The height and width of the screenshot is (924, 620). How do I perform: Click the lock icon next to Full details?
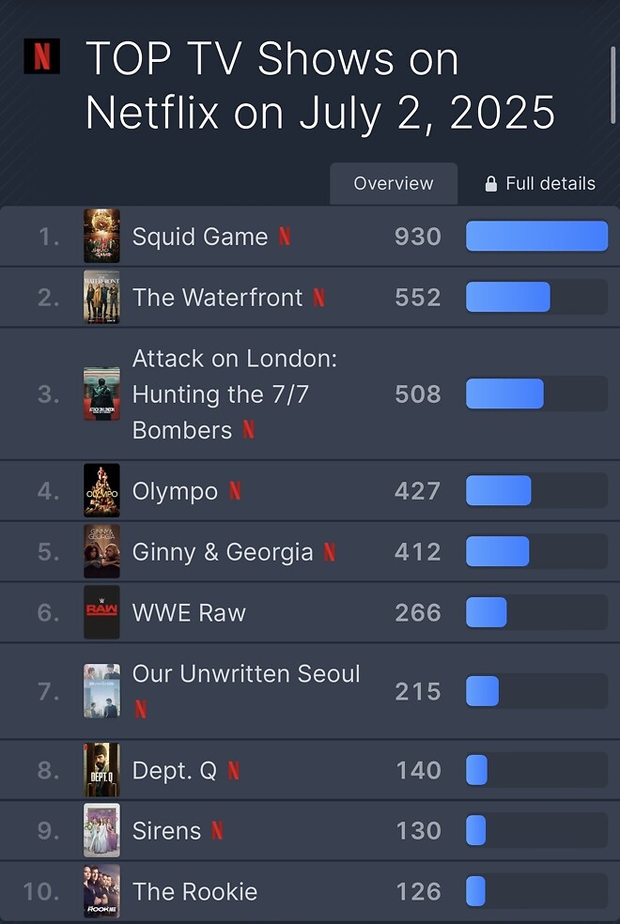pyautogui.click(x=490, y=184)
